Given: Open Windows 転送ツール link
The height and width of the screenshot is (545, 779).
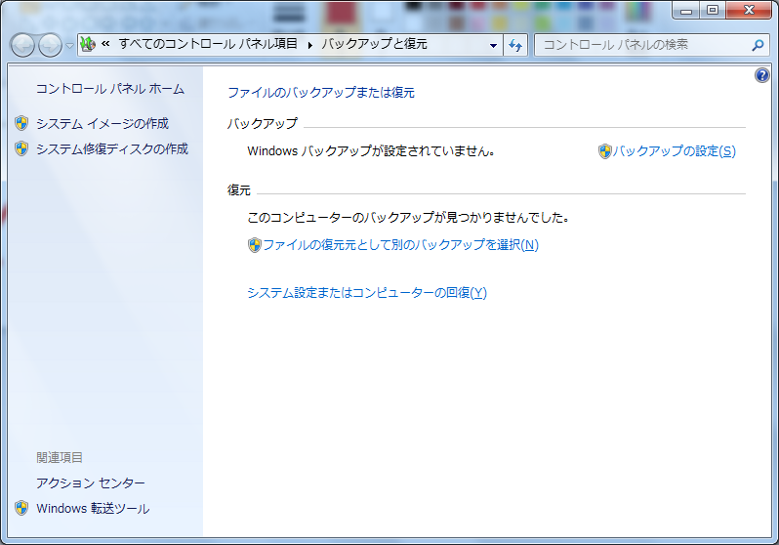Looking at the screenshot, I should pos(93,508).
